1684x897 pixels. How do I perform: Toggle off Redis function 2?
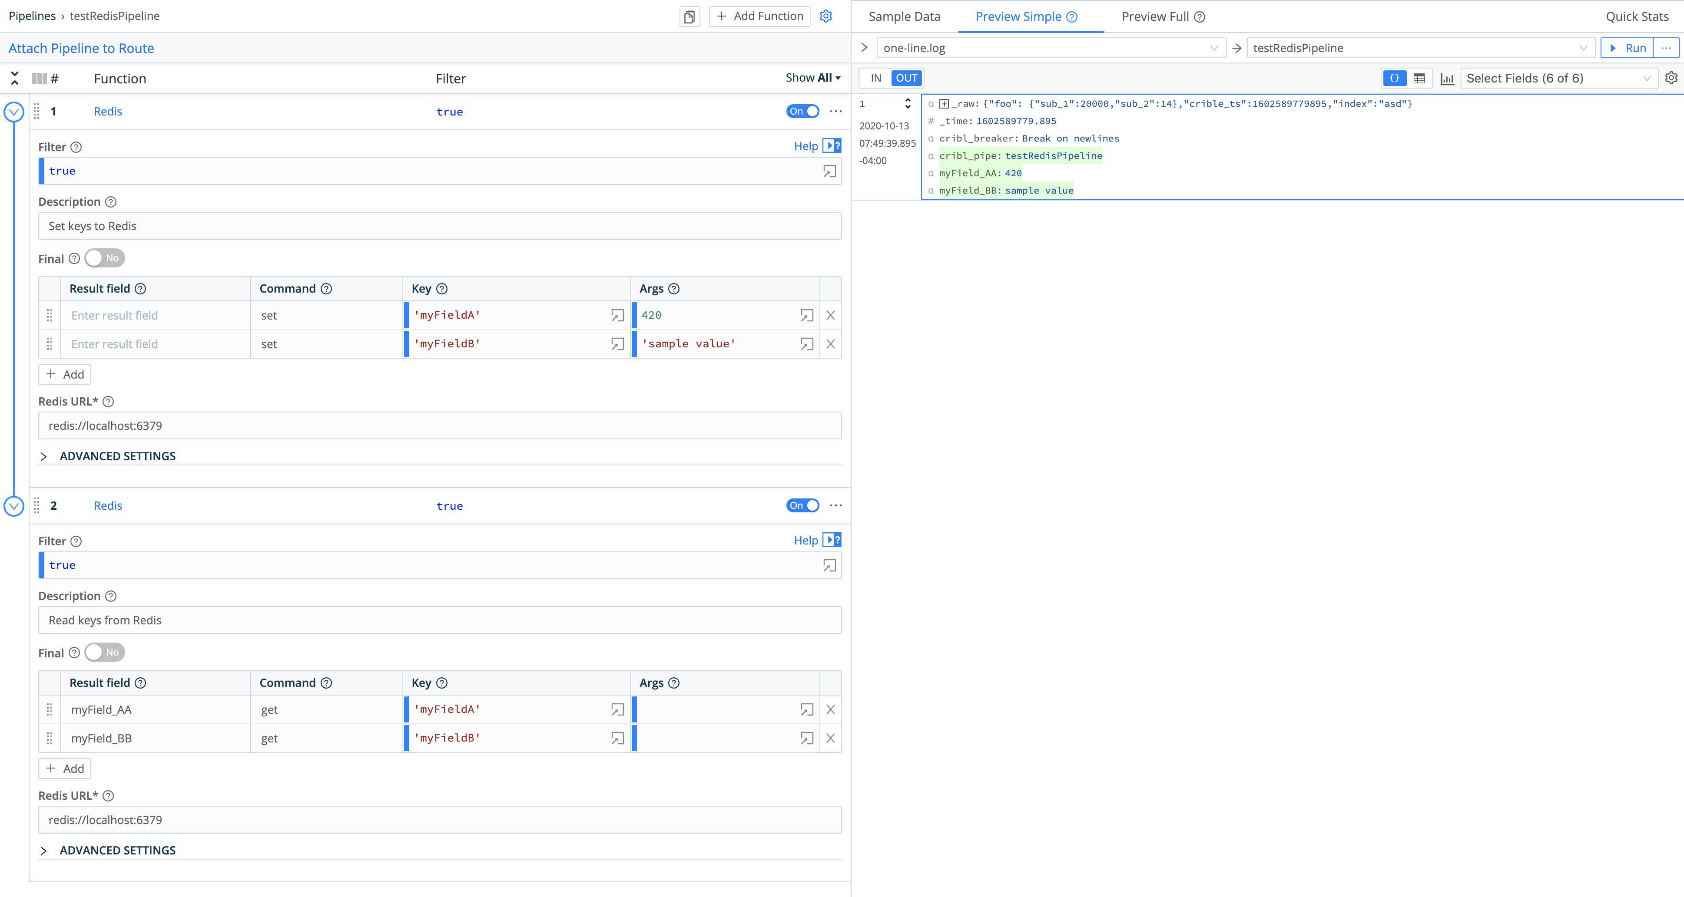pyautogui.click(x=802, y=506)
